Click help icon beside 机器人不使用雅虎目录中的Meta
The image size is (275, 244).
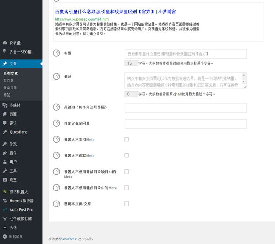point(56,188)
